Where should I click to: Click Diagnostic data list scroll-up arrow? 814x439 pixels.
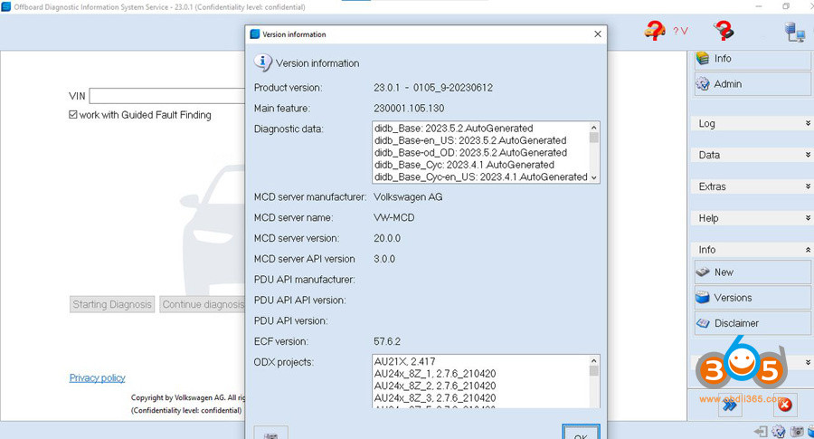[594, 128]
